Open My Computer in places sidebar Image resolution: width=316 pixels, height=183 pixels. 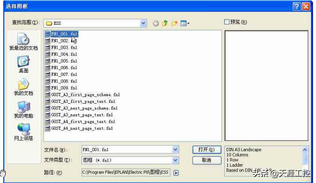[x=23, y=109]
